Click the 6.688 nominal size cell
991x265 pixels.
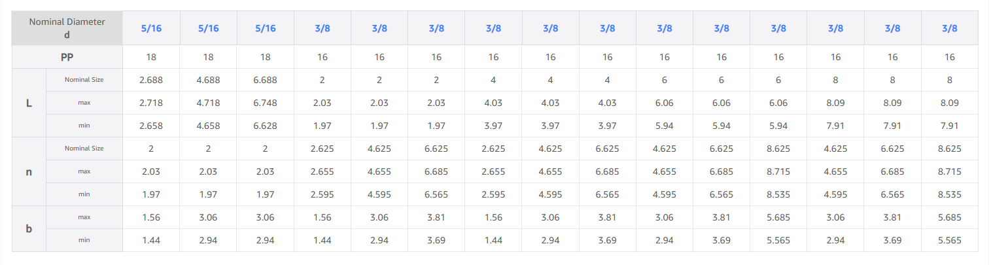pos(265,80)
